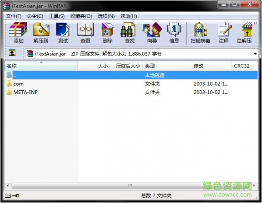This screenshot has width=262, height=203.
Task: Click the 添加 (Add) toolbar icon
Action: [18, 33]
